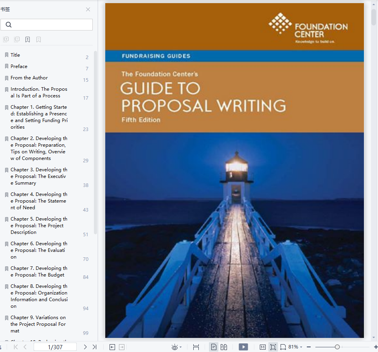Screen dimensions: 378x352
Task: Open the Title bookmark
Action: [x=15, y=55]
